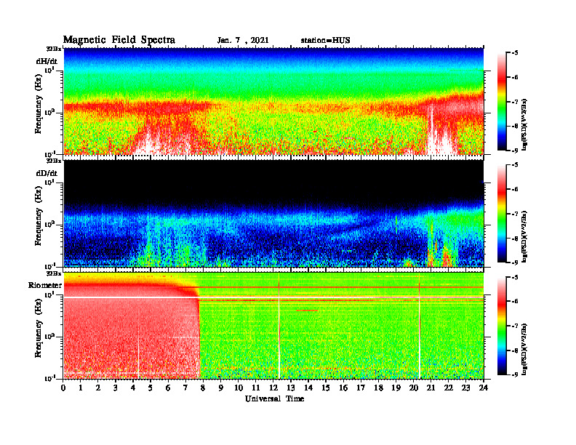The height and width of the screenshot is (445, 576).
Task: Click the 'dD/dt' panel label
Action: [x=47, y=173]
